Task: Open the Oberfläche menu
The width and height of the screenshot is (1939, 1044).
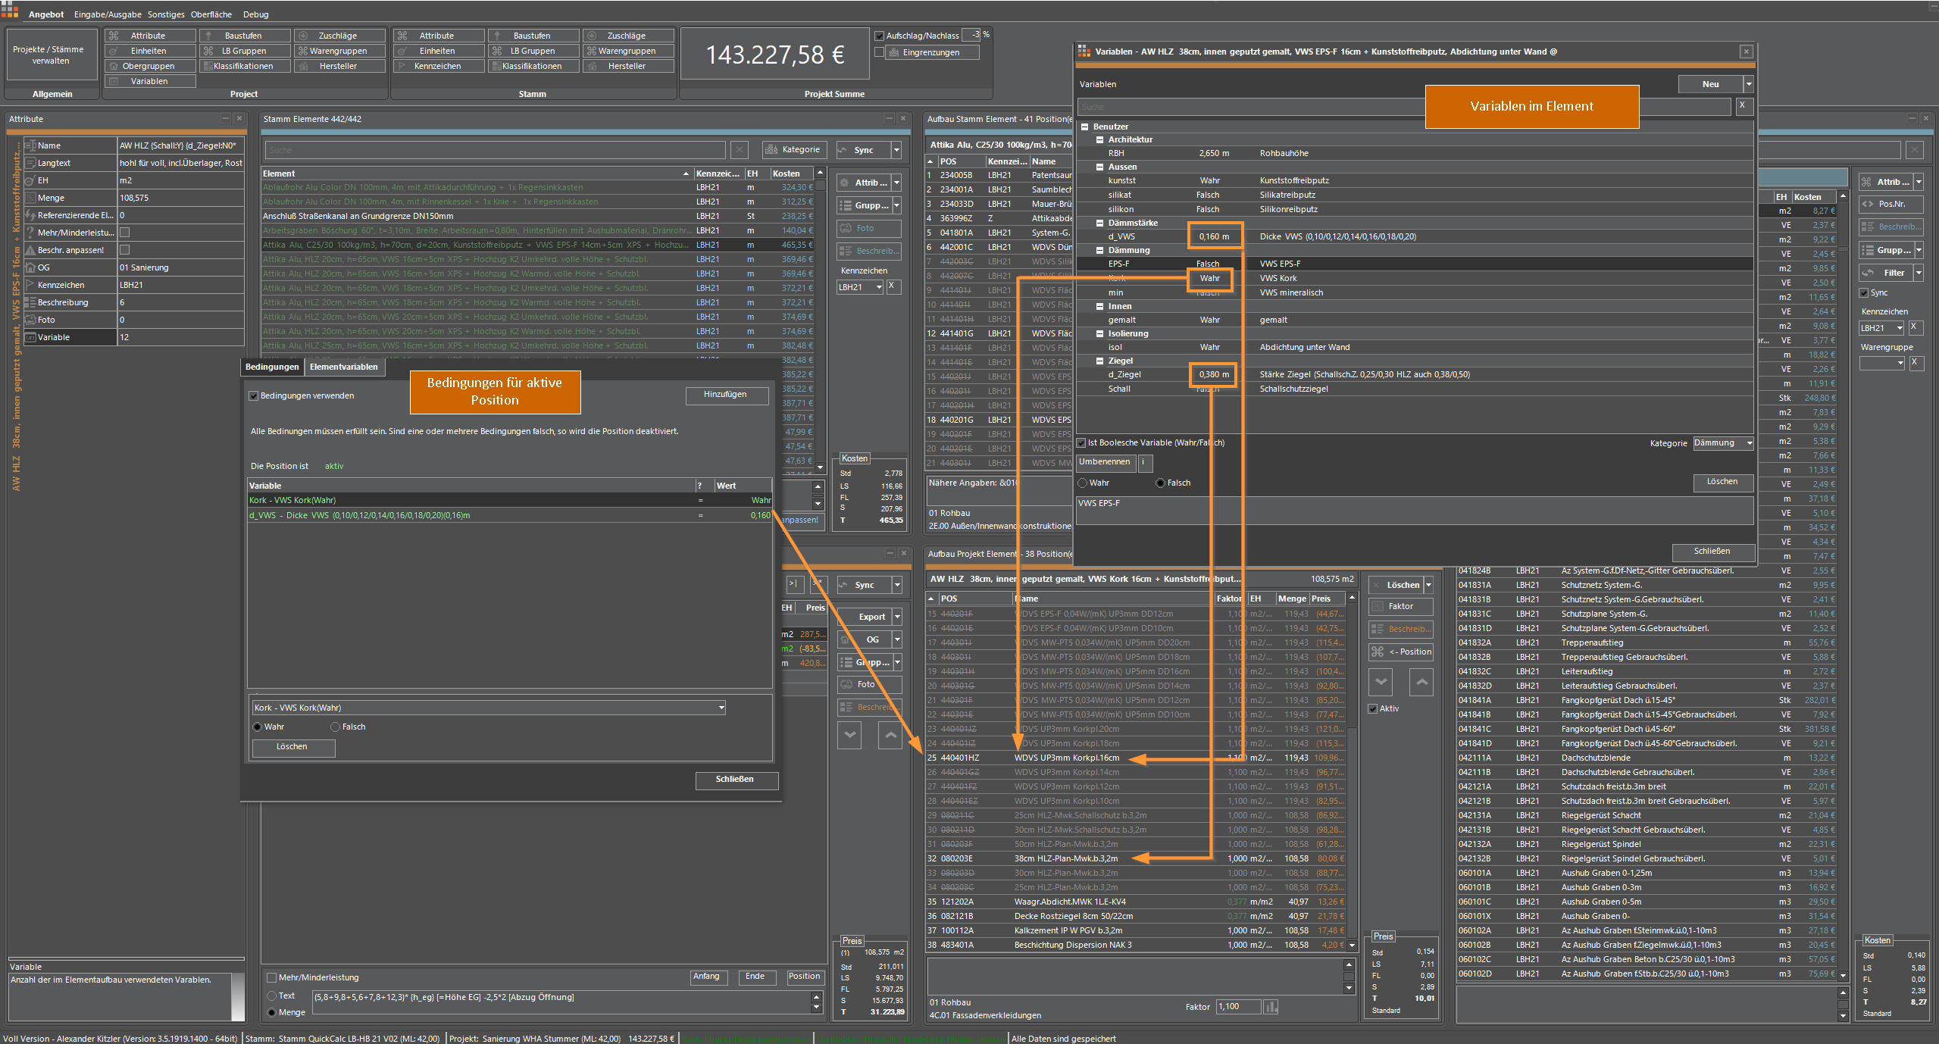Action: click(x=211, y=14)
